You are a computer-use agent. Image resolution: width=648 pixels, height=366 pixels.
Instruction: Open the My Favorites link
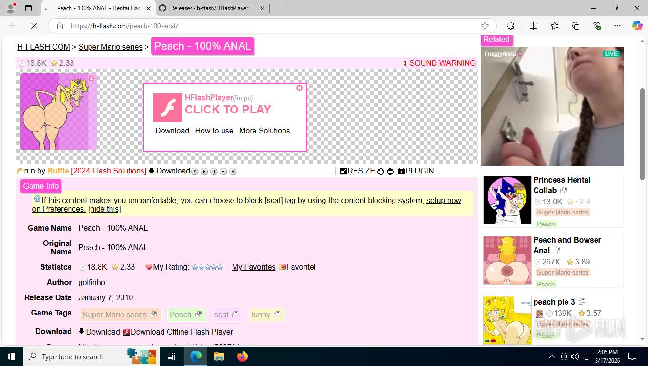(253, 267)
